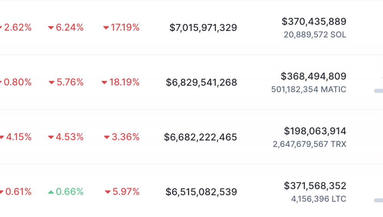Click the circulating supply bar in LTC row
This screenshot has width=383, height=217.
tap(379, 201)
